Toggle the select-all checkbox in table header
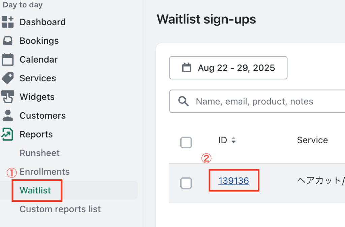 click(x=186, y=143)
